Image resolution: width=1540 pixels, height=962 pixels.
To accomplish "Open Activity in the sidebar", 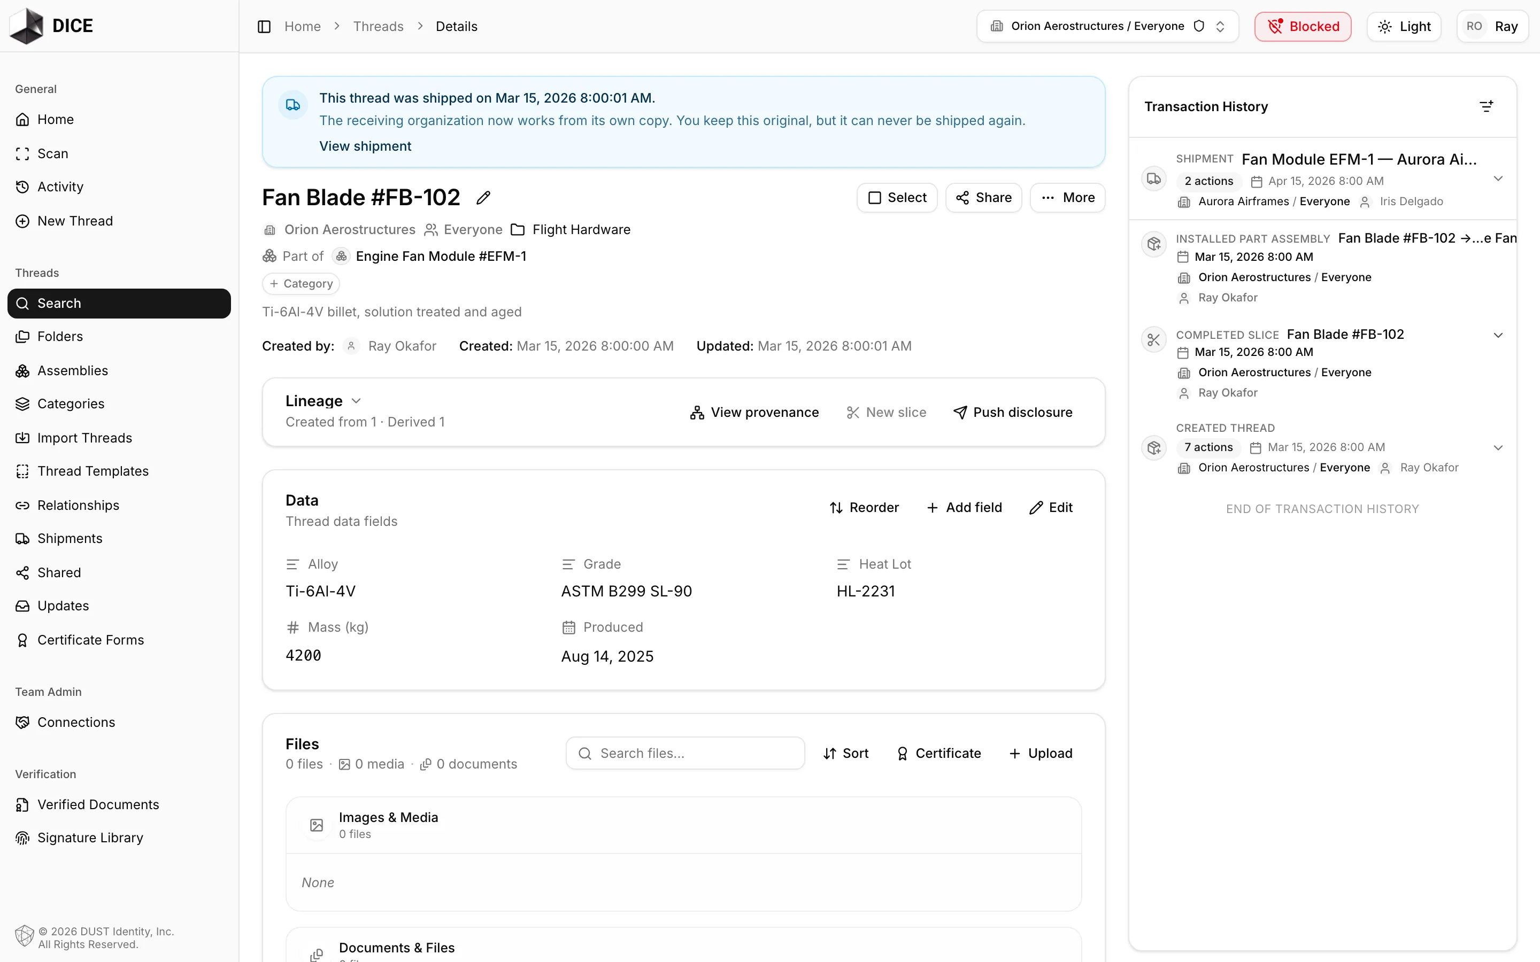I will point(119,187).
